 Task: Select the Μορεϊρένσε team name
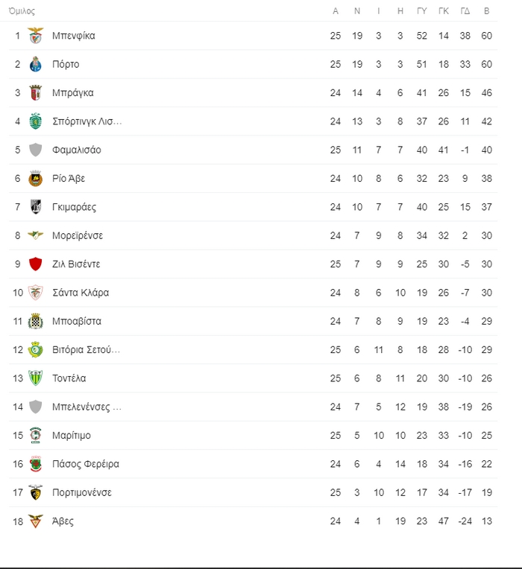78,235
